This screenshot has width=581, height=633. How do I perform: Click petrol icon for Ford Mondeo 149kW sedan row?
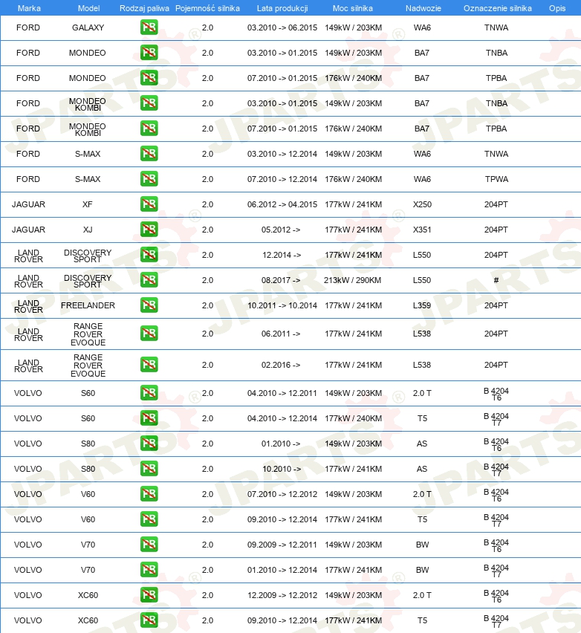point(149,53)
